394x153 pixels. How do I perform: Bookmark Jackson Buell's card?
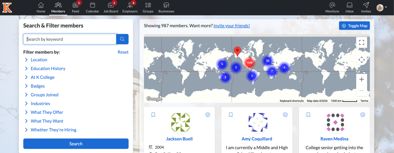[x=153, y=115]
